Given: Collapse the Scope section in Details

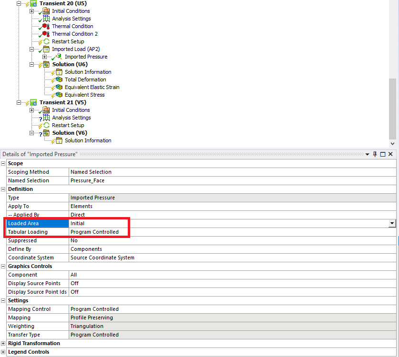Looking at the screenshot, I should click(3, 163).
